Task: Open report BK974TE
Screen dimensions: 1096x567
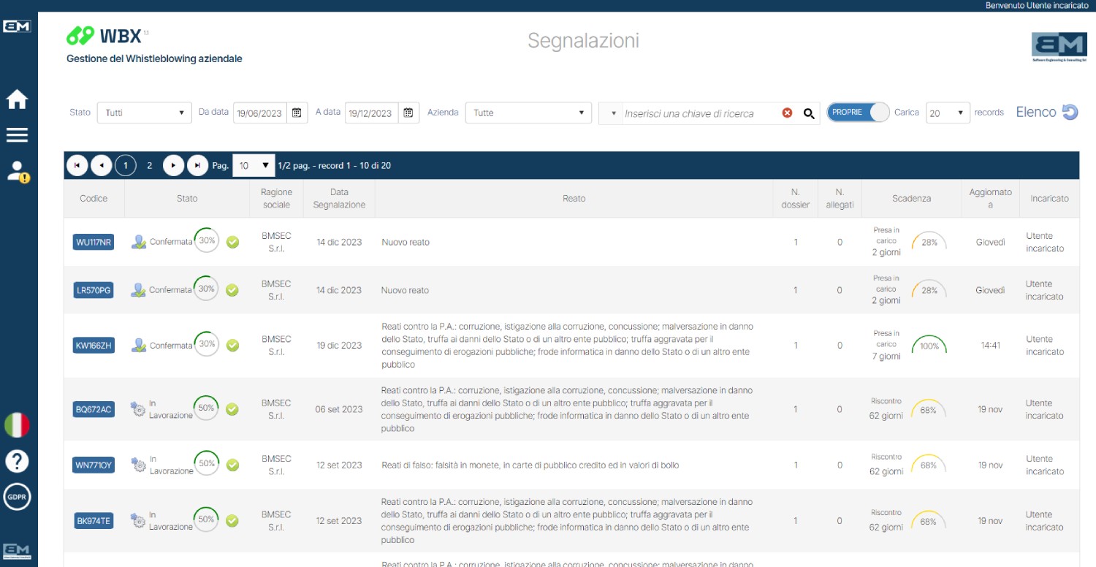Action: (94, 521)
